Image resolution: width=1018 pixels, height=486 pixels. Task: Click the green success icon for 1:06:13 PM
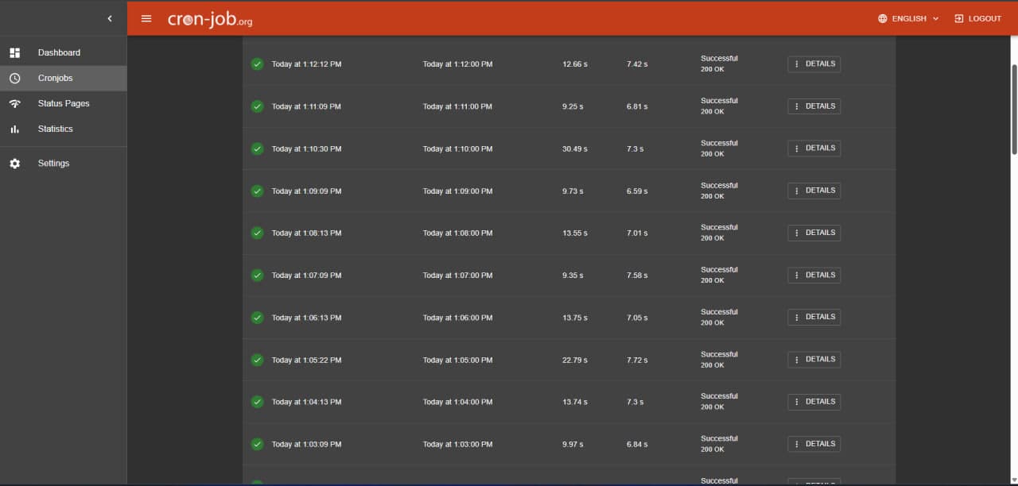257,317
